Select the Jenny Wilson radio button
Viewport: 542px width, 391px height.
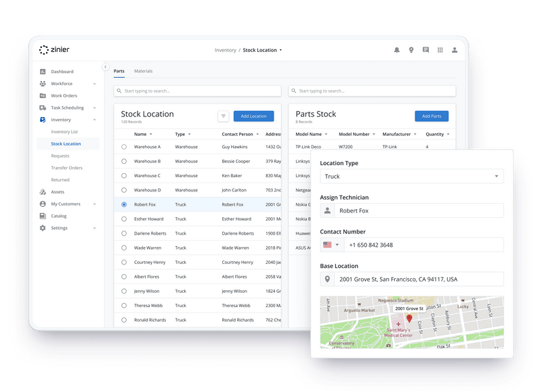tap(123, 291)
